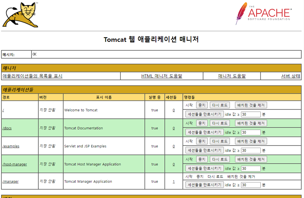View sessions count for /host-manager

tap(174, 164)
